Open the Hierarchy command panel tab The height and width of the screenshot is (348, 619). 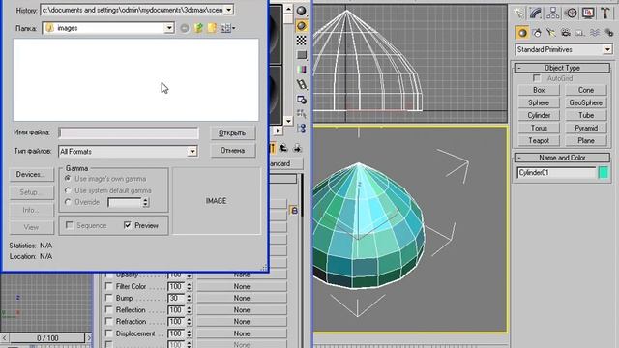coord(553,13)
